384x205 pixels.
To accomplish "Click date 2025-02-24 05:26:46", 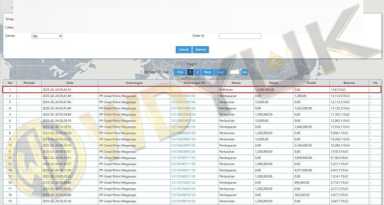I will coord(57,189).
